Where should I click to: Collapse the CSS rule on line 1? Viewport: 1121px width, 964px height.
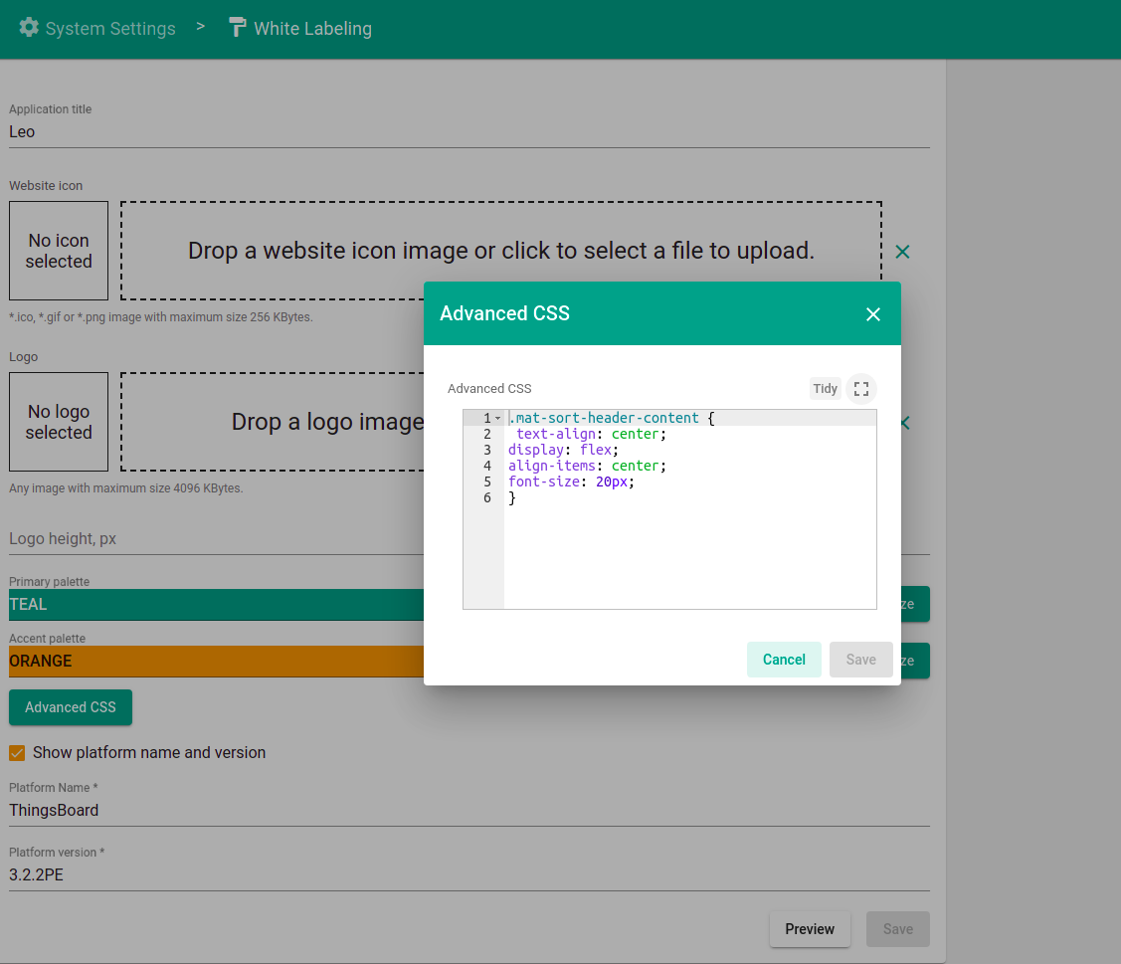[497, 418]
